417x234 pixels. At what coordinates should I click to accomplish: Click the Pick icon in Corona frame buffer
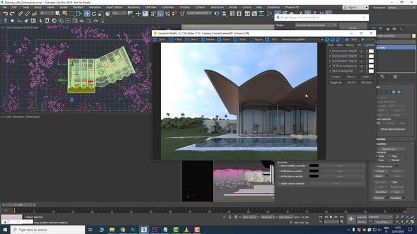(267, 40)
